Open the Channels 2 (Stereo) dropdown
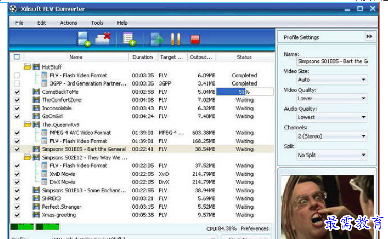Viewport: 388px width, 239px height. (332, 136)
